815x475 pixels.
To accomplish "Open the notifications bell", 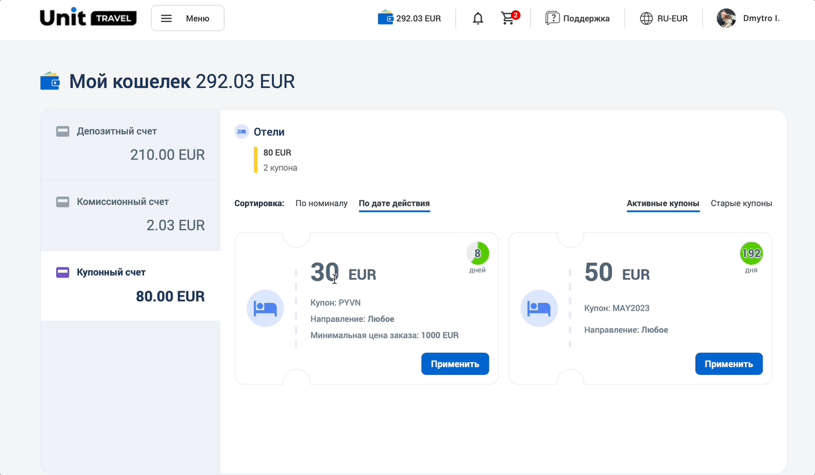I will pos(478,19).
